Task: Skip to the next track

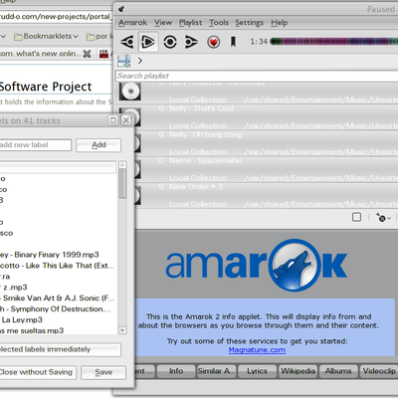Action: coord(191,42)
